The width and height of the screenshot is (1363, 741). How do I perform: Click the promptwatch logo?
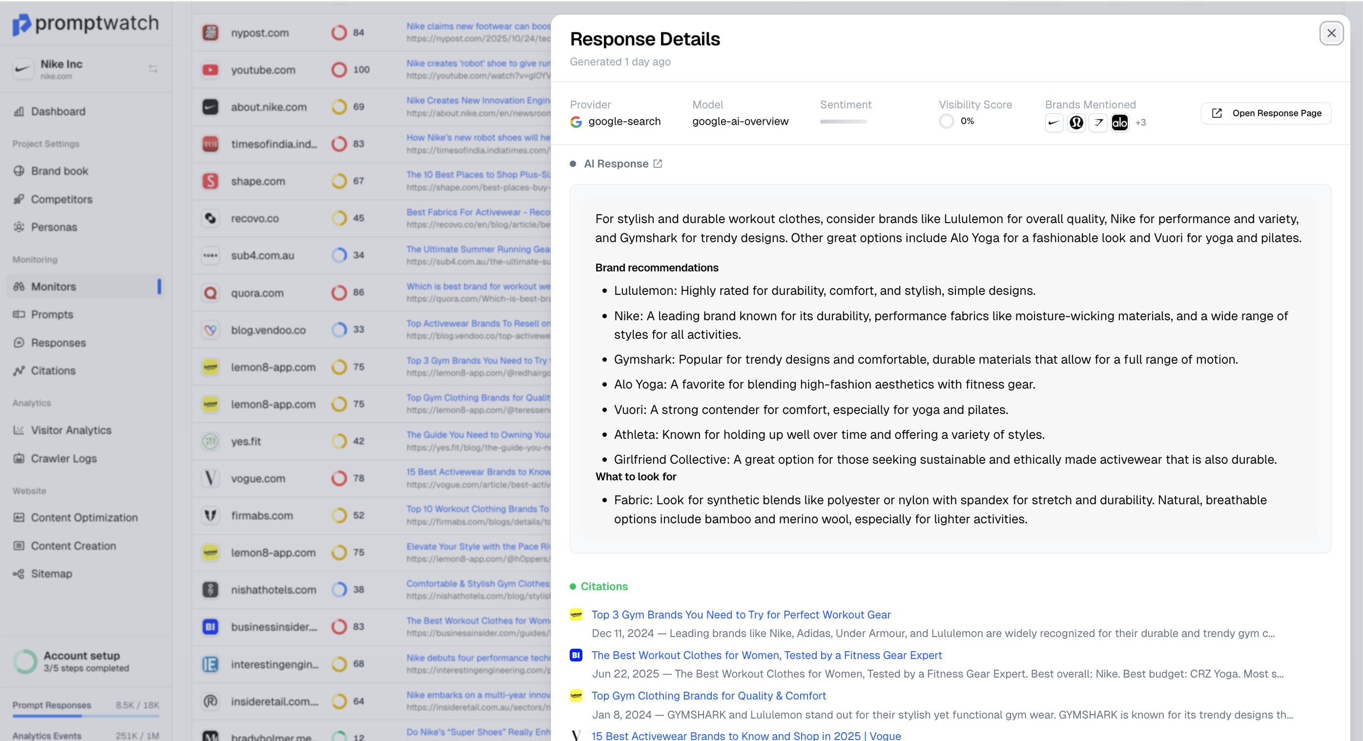(x=86, y=23)
